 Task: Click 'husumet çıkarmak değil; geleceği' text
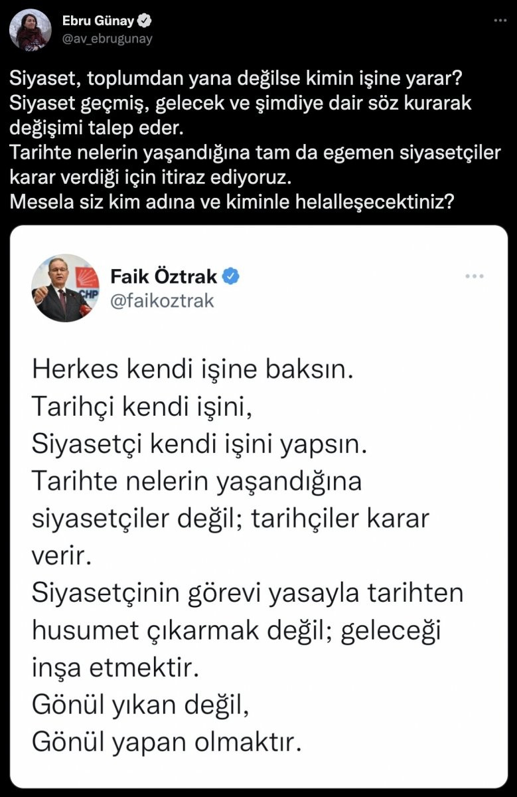tap(236, 630)
